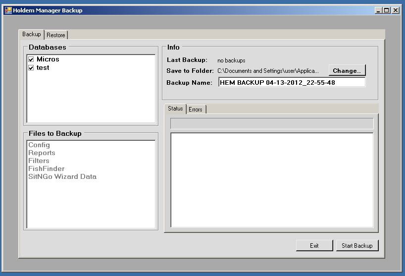
Task: Select Reports in Files to Backup list
Action: coord(42,153)
